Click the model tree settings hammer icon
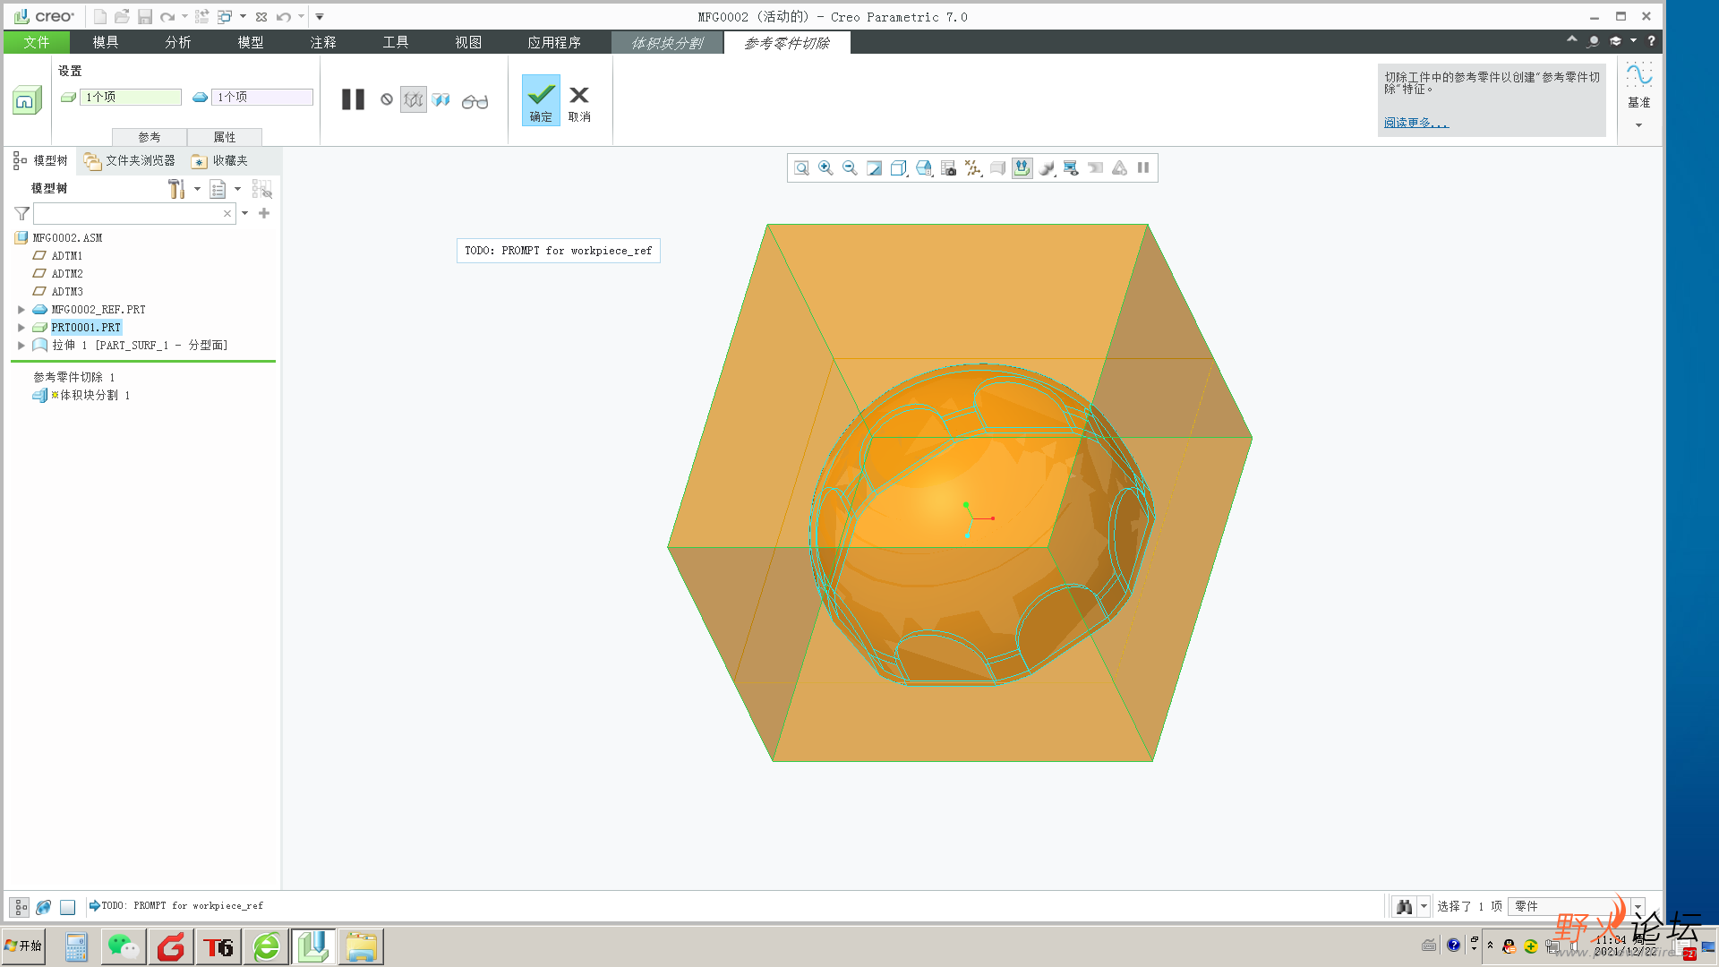The image size is (1719, 967). [176, 189]
